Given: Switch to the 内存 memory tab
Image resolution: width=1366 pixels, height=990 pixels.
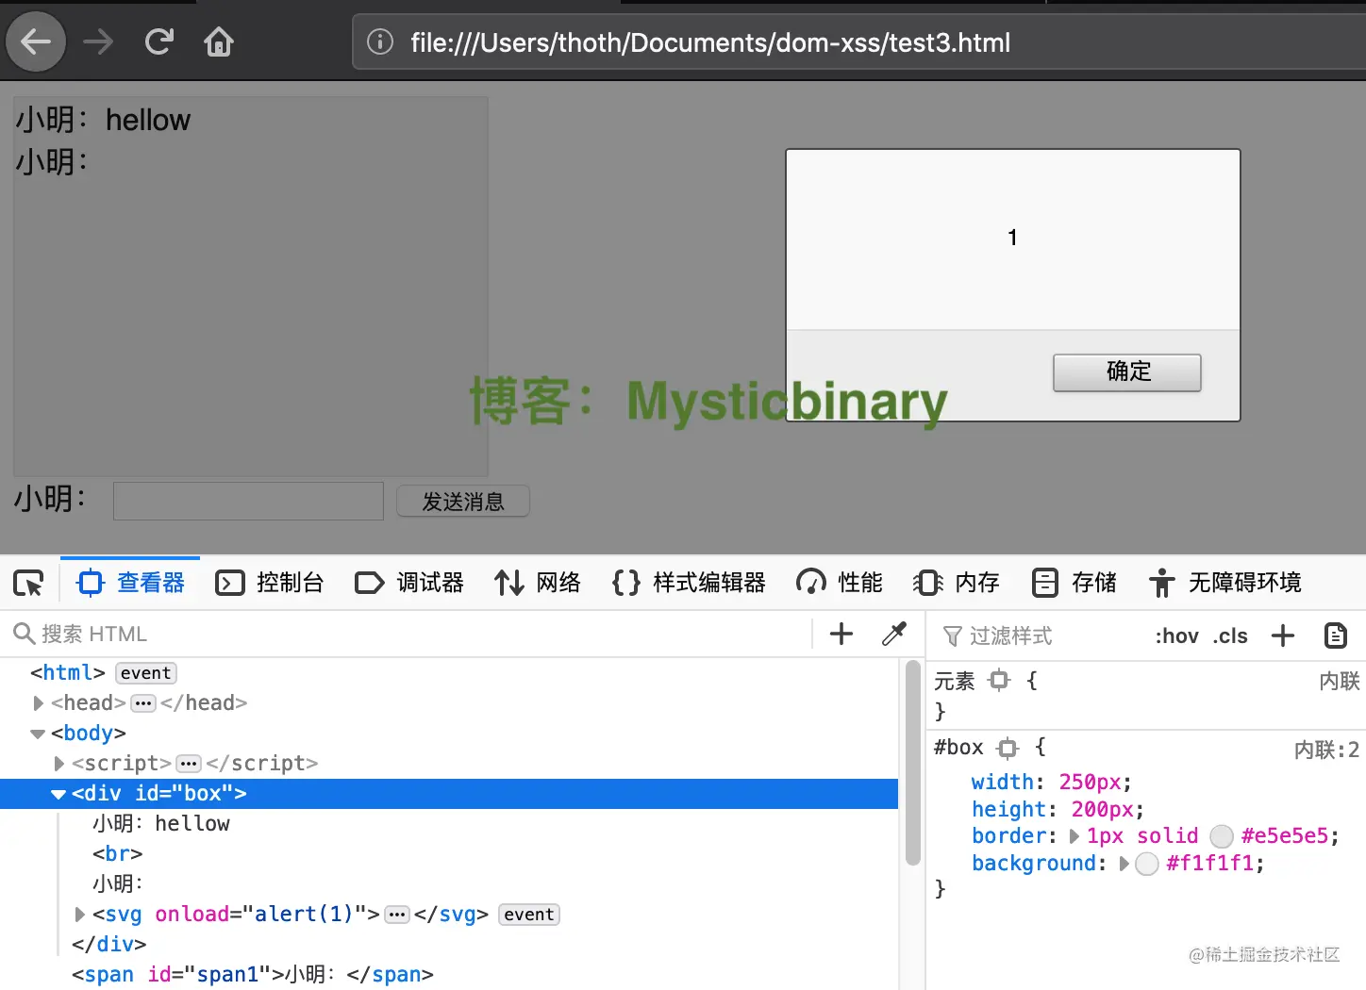Looking at the screenshot, I should point(957,583).
